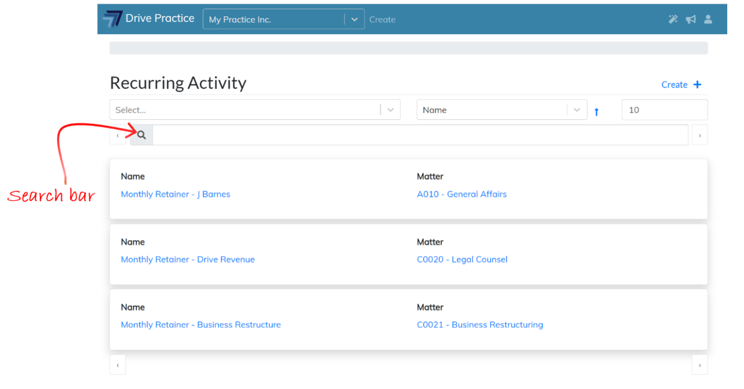Open matter C0021 - Business Restructuring

point(480,325)
